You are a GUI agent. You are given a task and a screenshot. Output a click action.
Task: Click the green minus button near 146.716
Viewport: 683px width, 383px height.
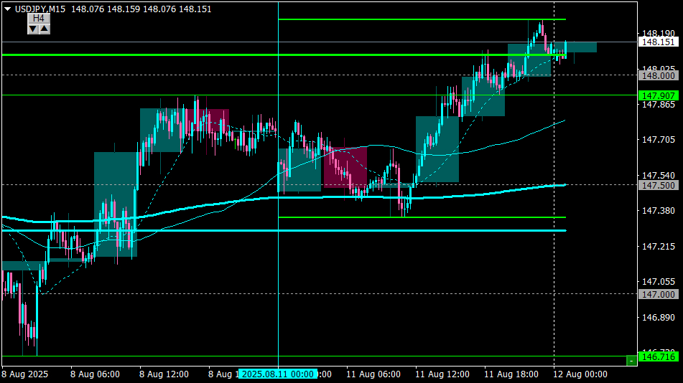(x=631, y=361)
